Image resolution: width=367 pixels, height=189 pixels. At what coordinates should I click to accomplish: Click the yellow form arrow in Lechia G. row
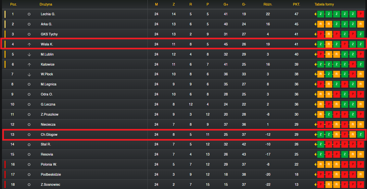click(315, 14)
